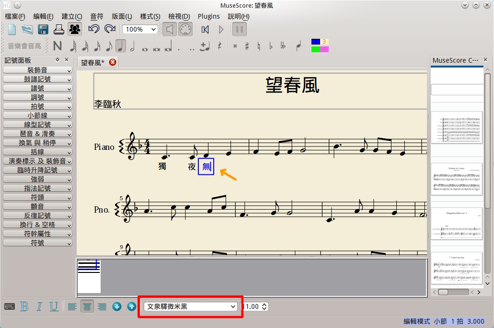Select the 16th note duration
Screen dimensions: 494x328
[x=97, y=46]
